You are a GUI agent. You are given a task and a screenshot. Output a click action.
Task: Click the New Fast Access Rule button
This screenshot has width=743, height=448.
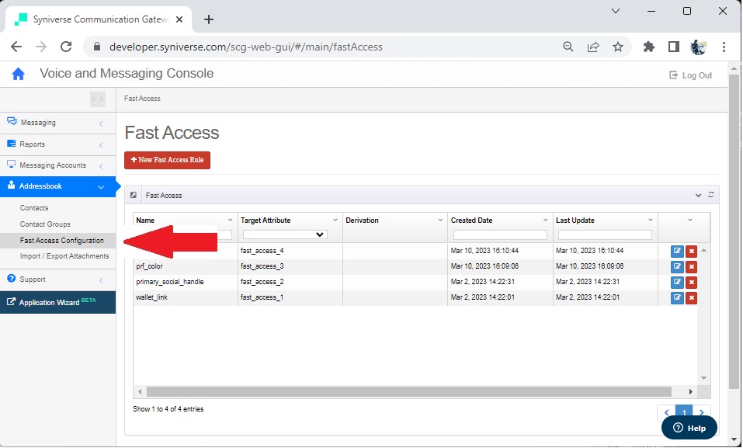click(x=167, y=160)
